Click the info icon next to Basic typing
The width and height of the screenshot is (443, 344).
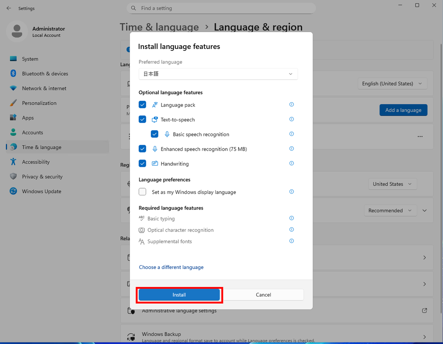(291, 218)
